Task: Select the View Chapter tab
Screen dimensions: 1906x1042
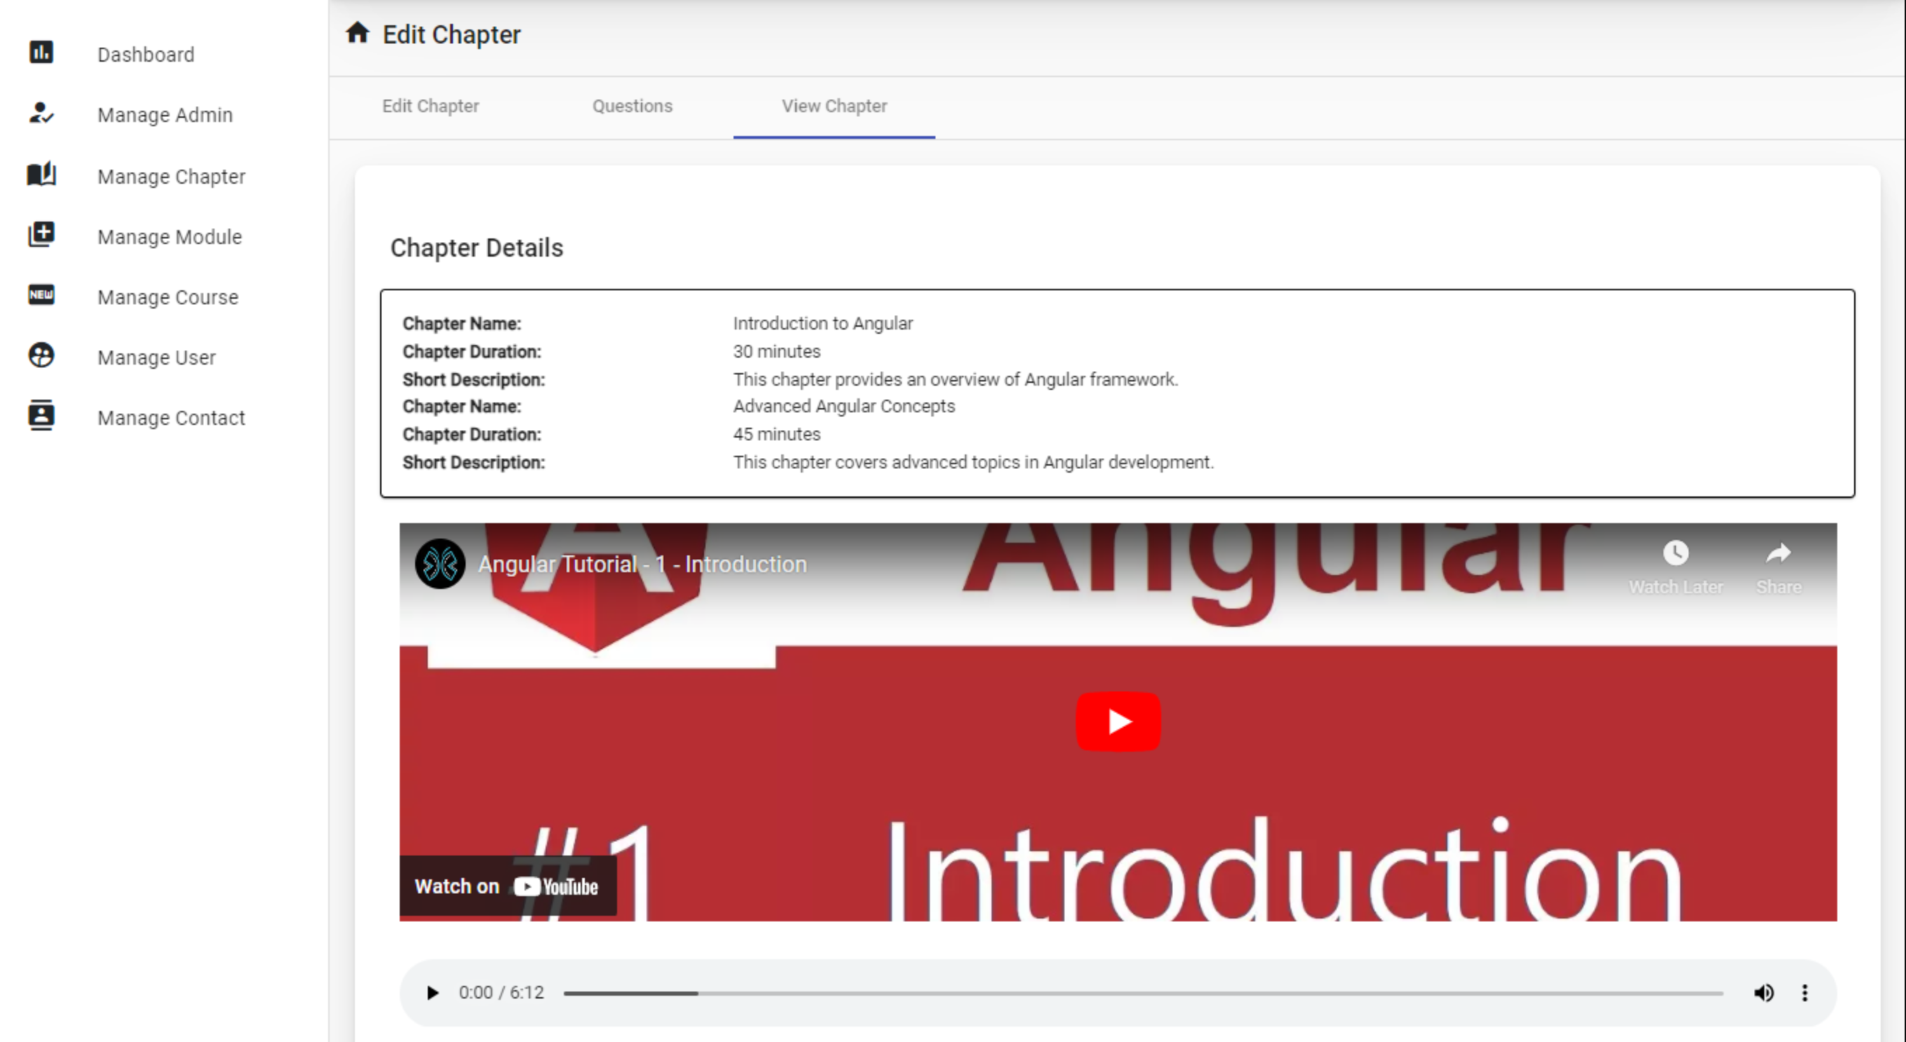Action: click(x=834, y=106)
